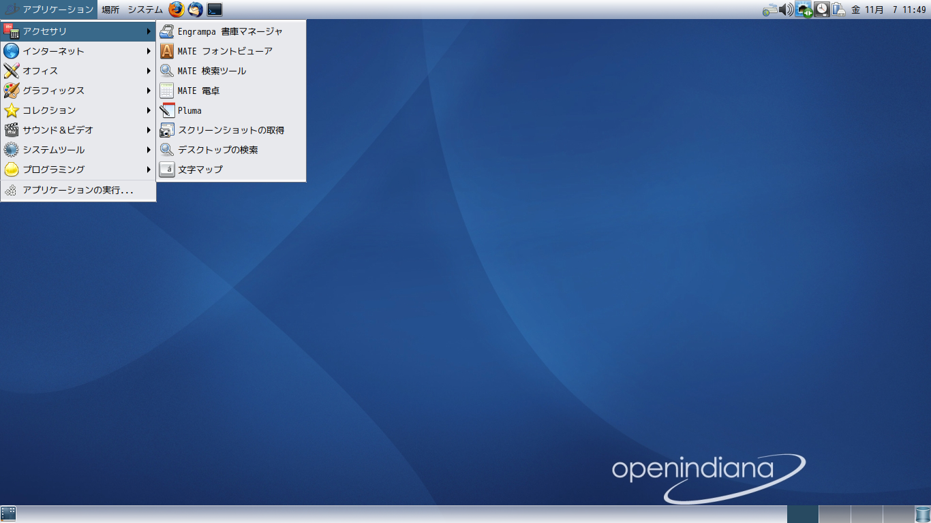Expand the プログラミング submenu arrow
931x523 pixels.
click(149, 170)
